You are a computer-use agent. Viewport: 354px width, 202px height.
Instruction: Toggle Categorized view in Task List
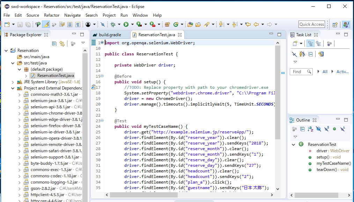click(x=310, y=44)
